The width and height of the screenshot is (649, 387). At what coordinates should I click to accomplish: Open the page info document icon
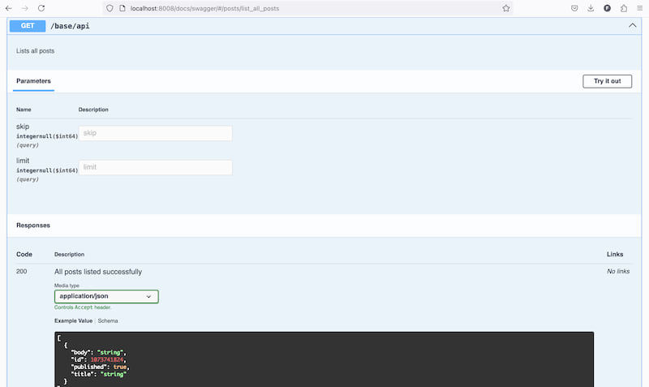pyautogui.click(x=122, y=8)
